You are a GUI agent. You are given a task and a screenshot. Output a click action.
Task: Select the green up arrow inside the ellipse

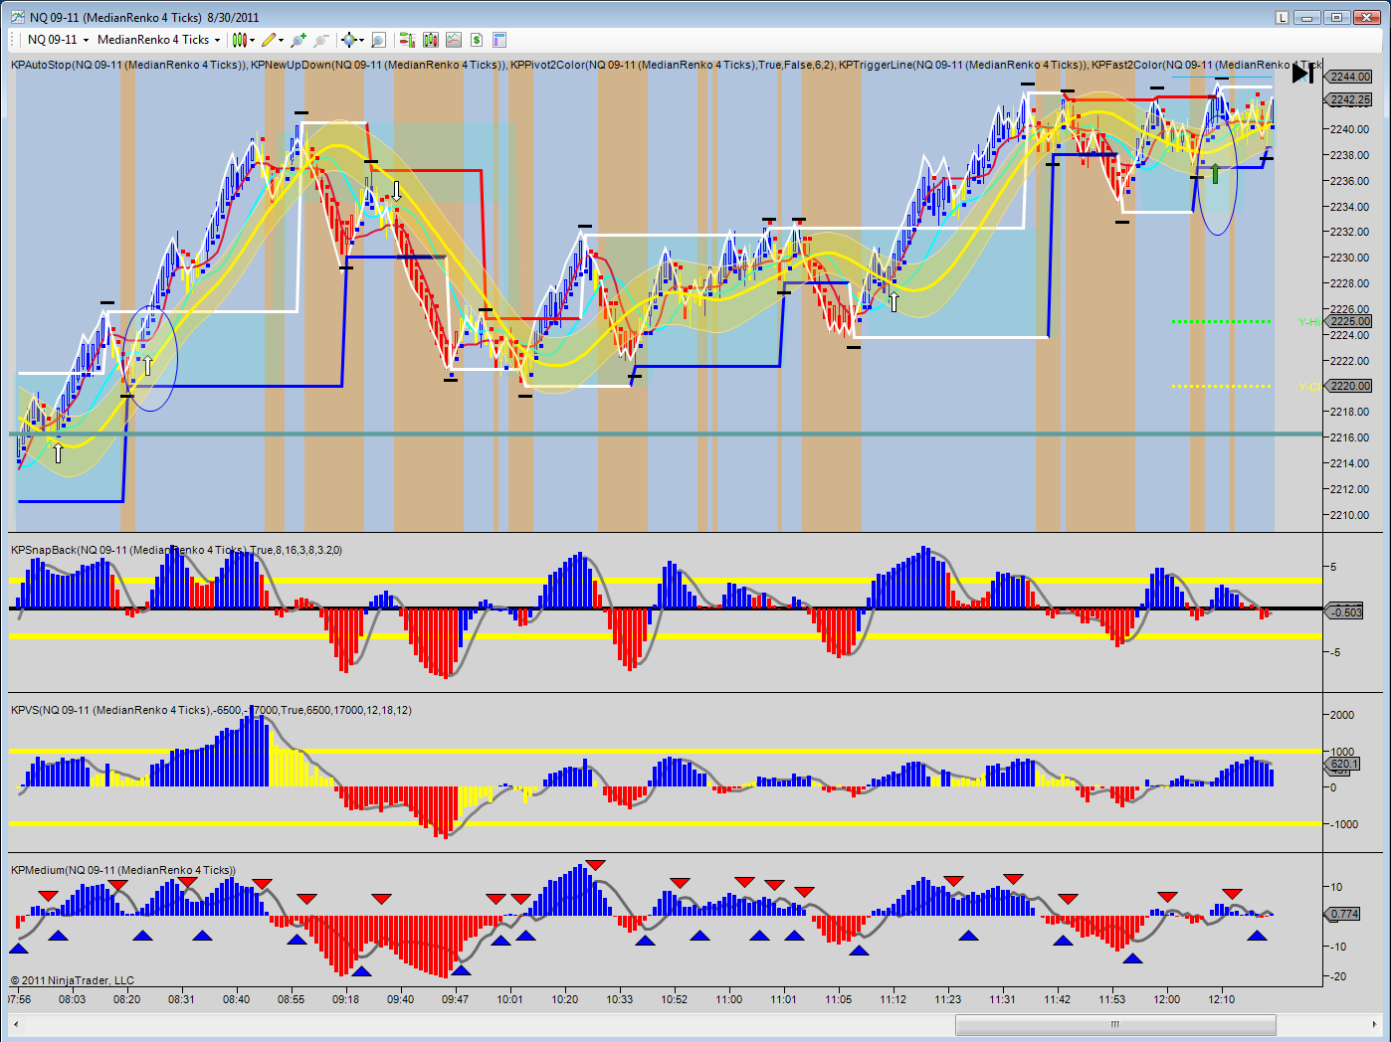[1214, 173]
